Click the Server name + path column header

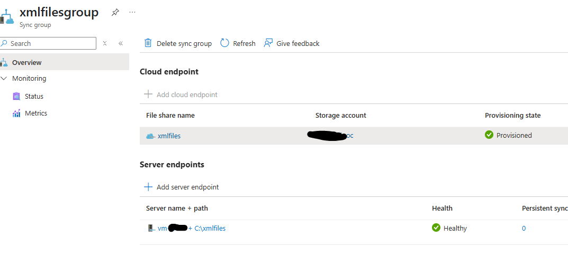click(177, 208)
